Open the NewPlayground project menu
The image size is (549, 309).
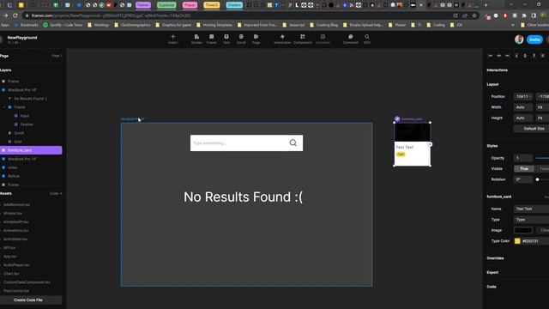tap(22, 38)
